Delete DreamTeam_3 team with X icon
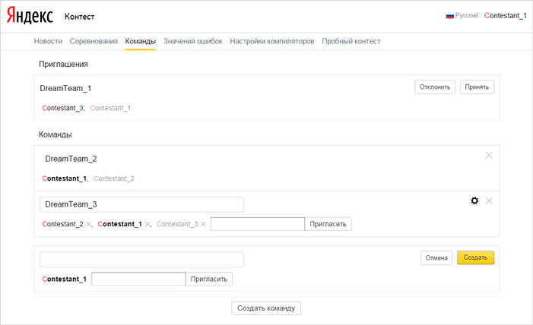 point(489,200)
